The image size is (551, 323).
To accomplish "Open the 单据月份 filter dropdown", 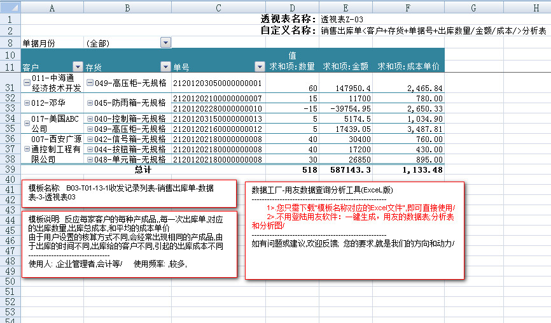I will pyautogui.click(x=166, y=43).
